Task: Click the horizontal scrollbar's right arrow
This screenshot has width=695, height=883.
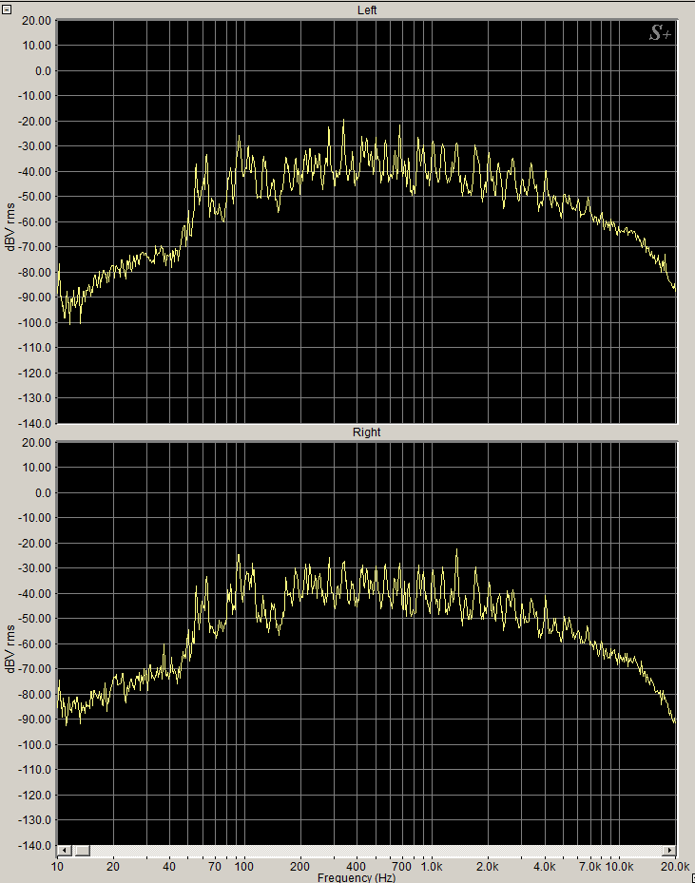Action: click(669, 850)
